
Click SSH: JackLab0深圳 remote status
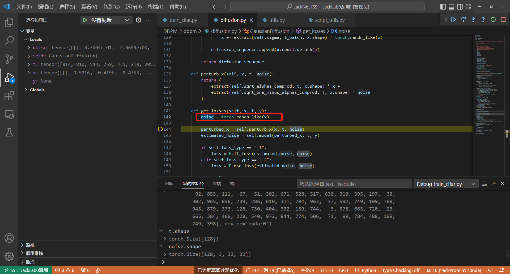[x=26, y=270]
